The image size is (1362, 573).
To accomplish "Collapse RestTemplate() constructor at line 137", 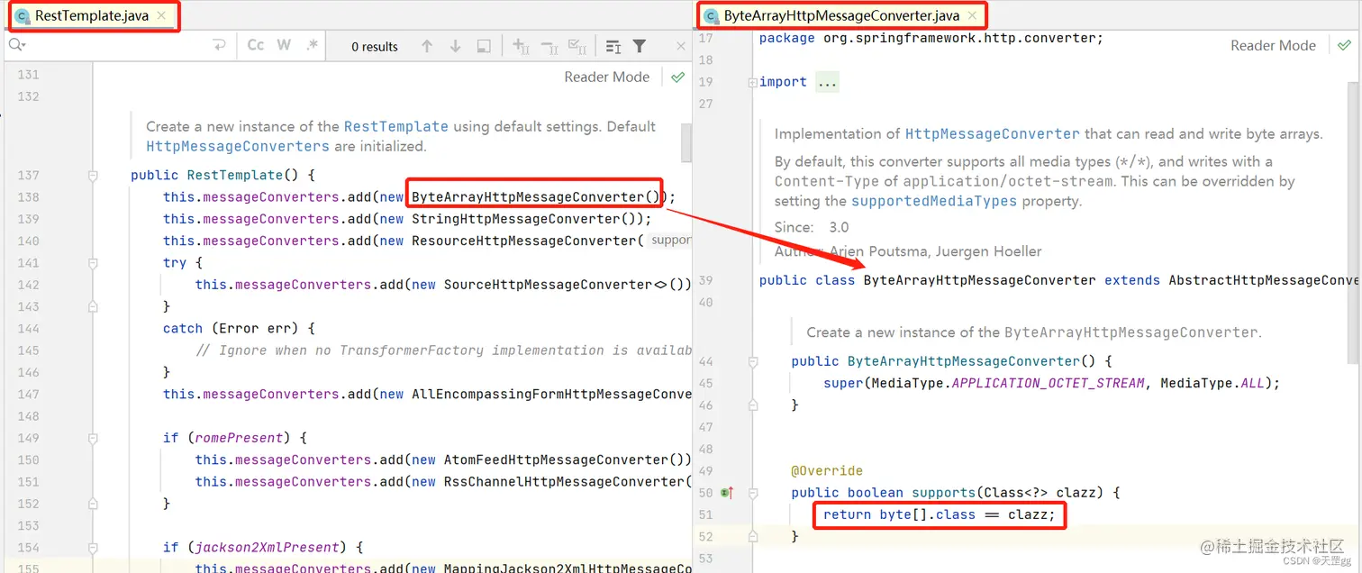I will tap(92, 176).
